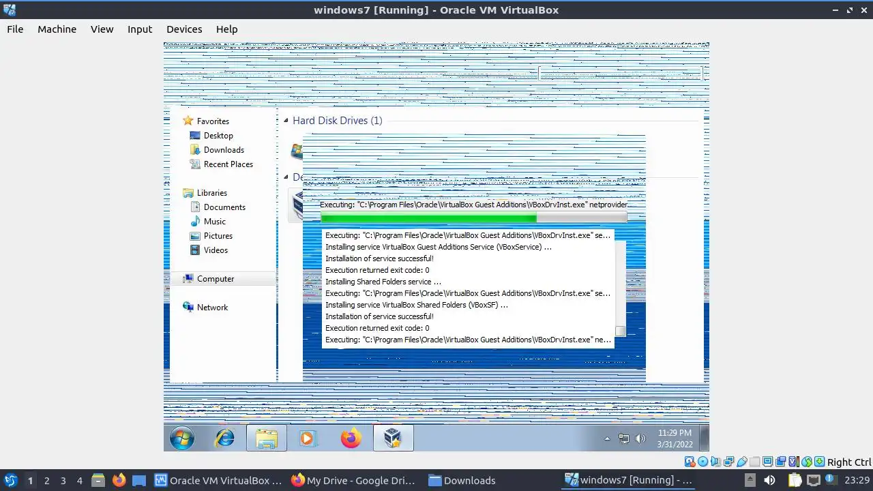Collapse the Hard Disk Drives group
Screen dimensions: 873x491
pyautogui.click(x=286, y=121)
